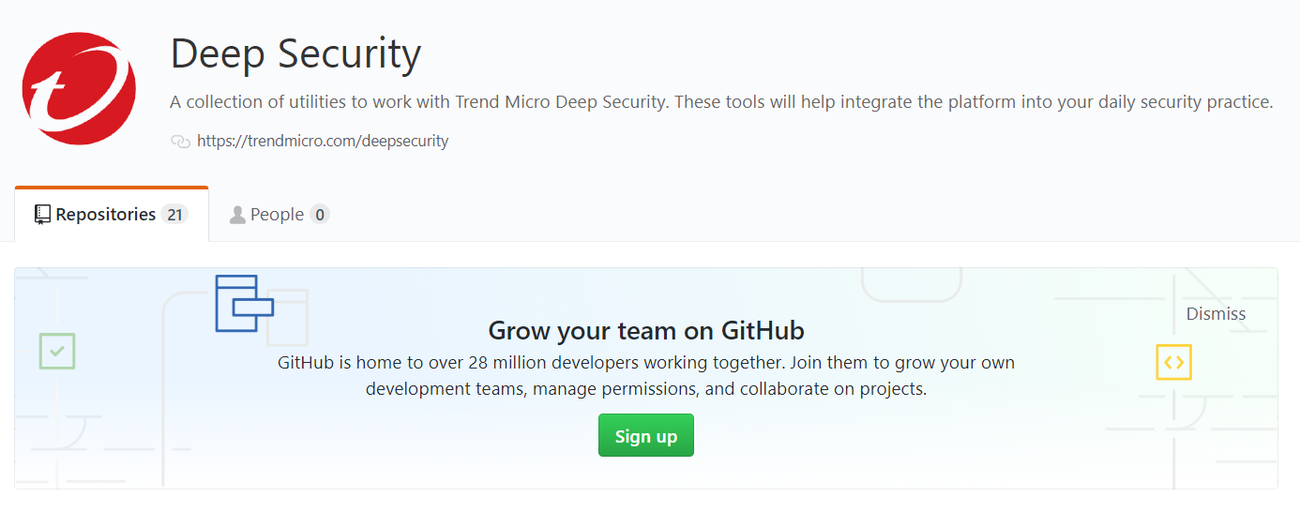Click the Deep Security organization title

pos(295,54)
